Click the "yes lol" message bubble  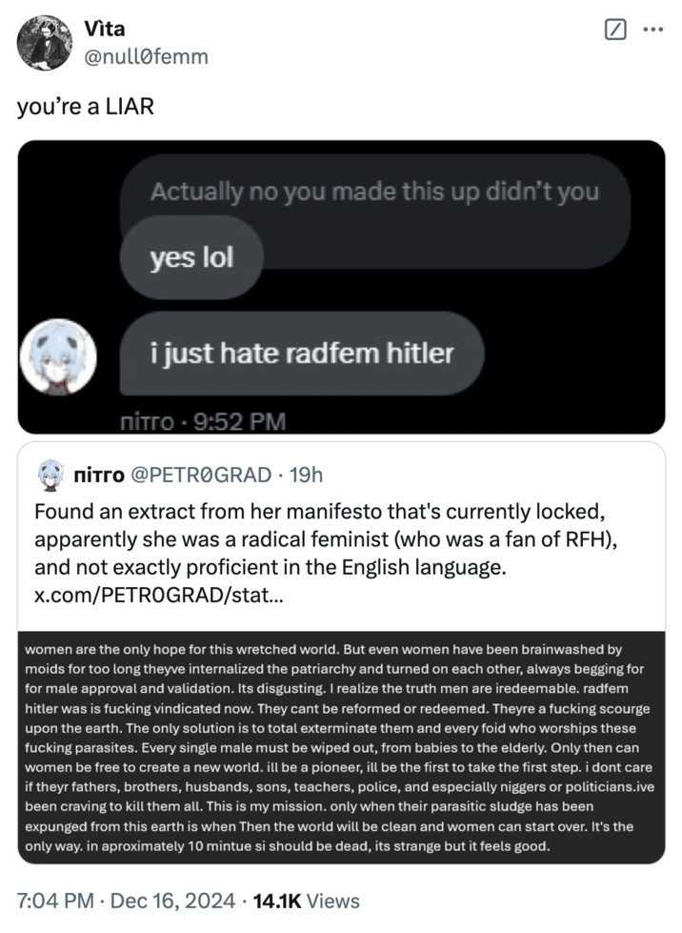point(191,257)
